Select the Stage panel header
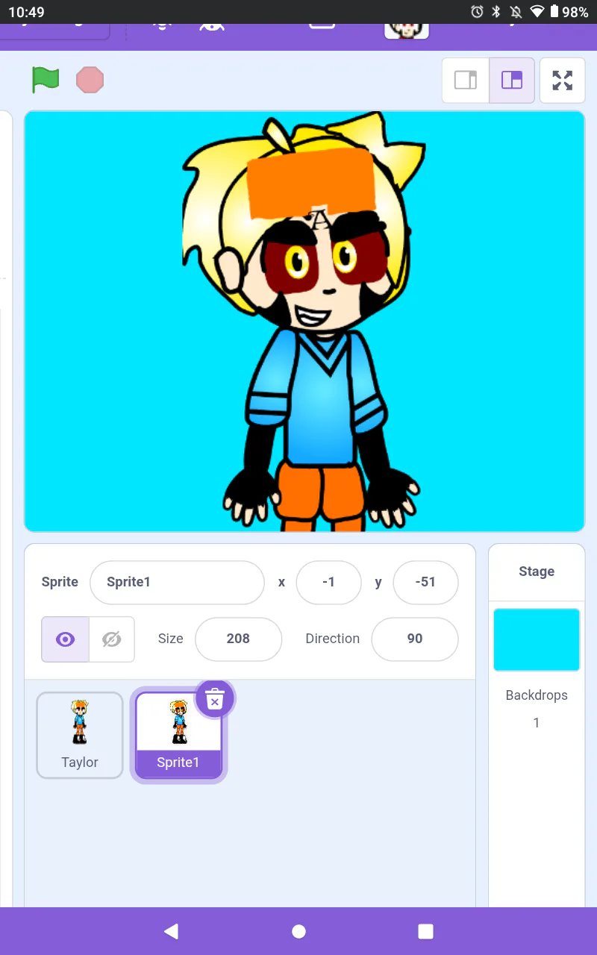The height and width of the screenshot is (955, 597). [x=537, y=572]
